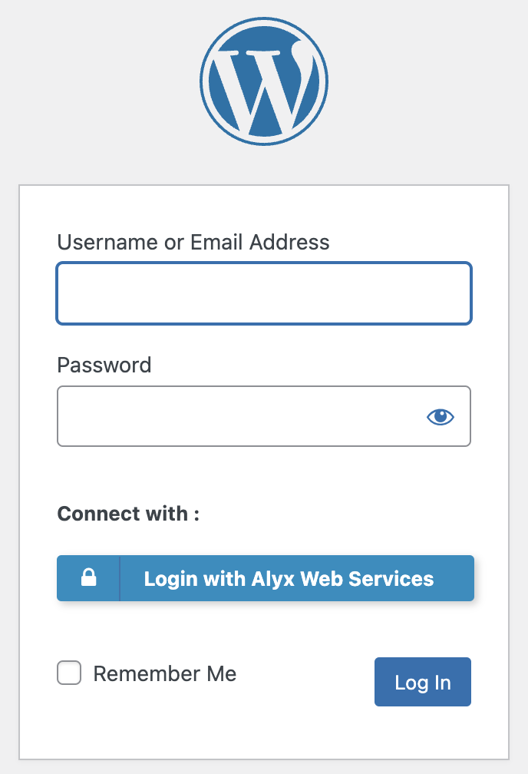Click the lock icon on Alyx button
This screenshot has height=774, width=528.
tap(89, 577)
